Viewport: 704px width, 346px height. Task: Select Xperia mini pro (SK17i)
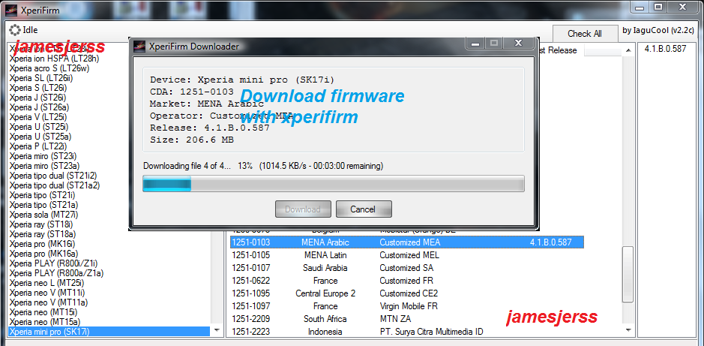pyautogui.click(x=109, y=332)
